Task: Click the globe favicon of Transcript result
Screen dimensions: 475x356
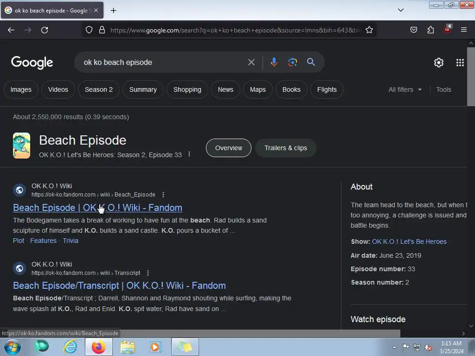Action: (19, 268)
